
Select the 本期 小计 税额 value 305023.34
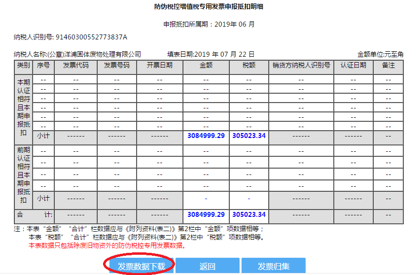pyautogui.click(x=249, y=136)
